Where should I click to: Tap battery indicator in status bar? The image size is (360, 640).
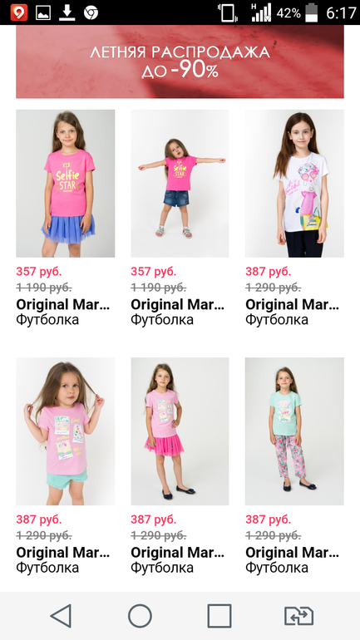[x=312, y=12]
